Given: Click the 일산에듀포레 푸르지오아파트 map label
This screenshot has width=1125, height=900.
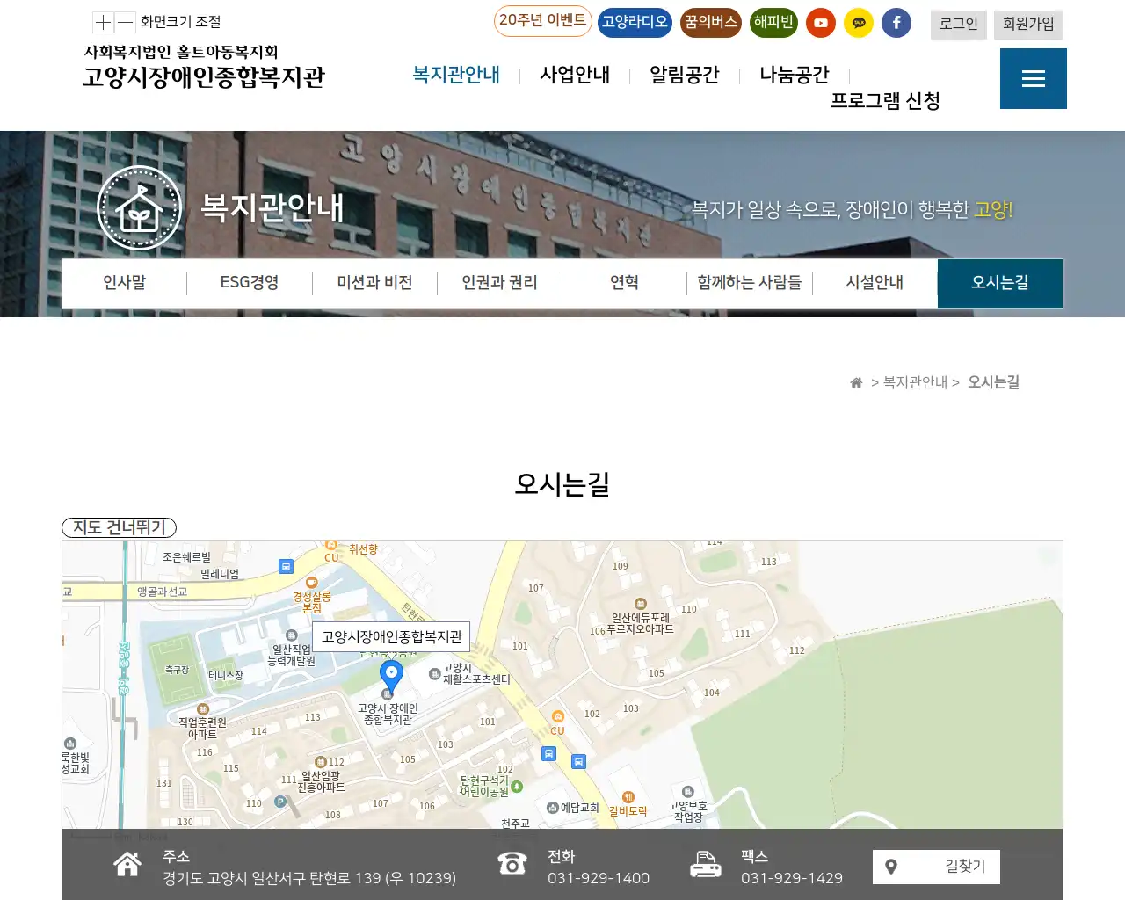Looking at the screenshot, I should pos(640,623).
